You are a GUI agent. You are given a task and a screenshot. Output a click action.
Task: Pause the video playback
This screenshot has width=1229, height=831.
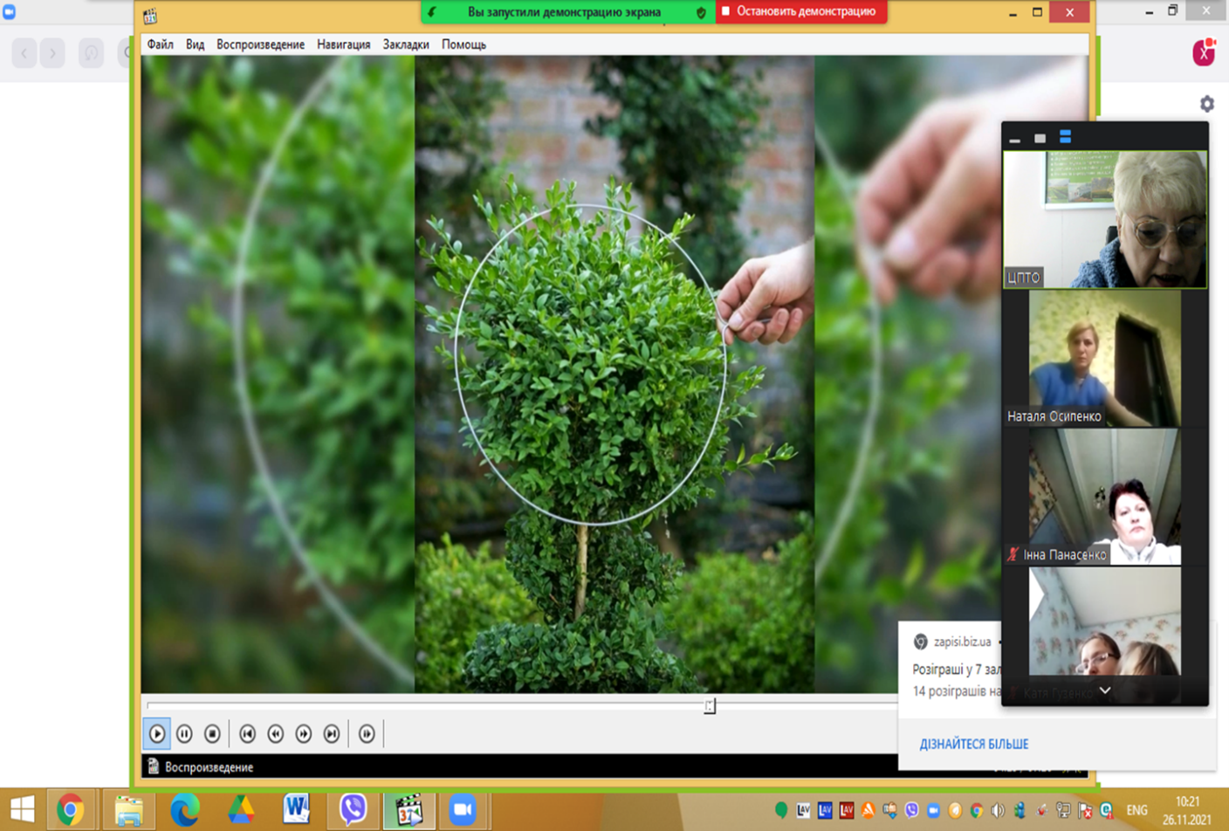tap(184, 734)
